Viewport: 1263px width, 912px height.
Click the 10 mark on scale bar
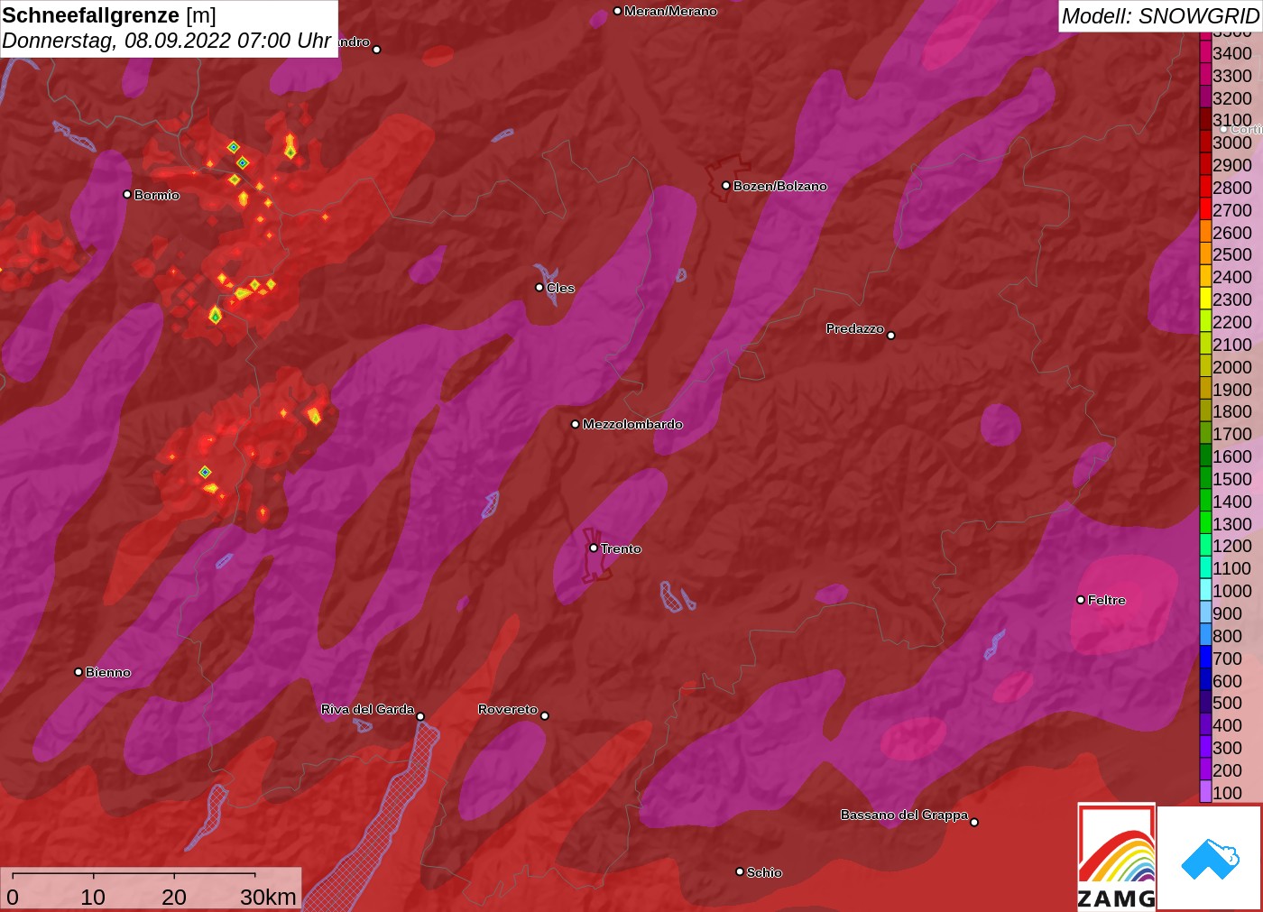click(93, 897)
